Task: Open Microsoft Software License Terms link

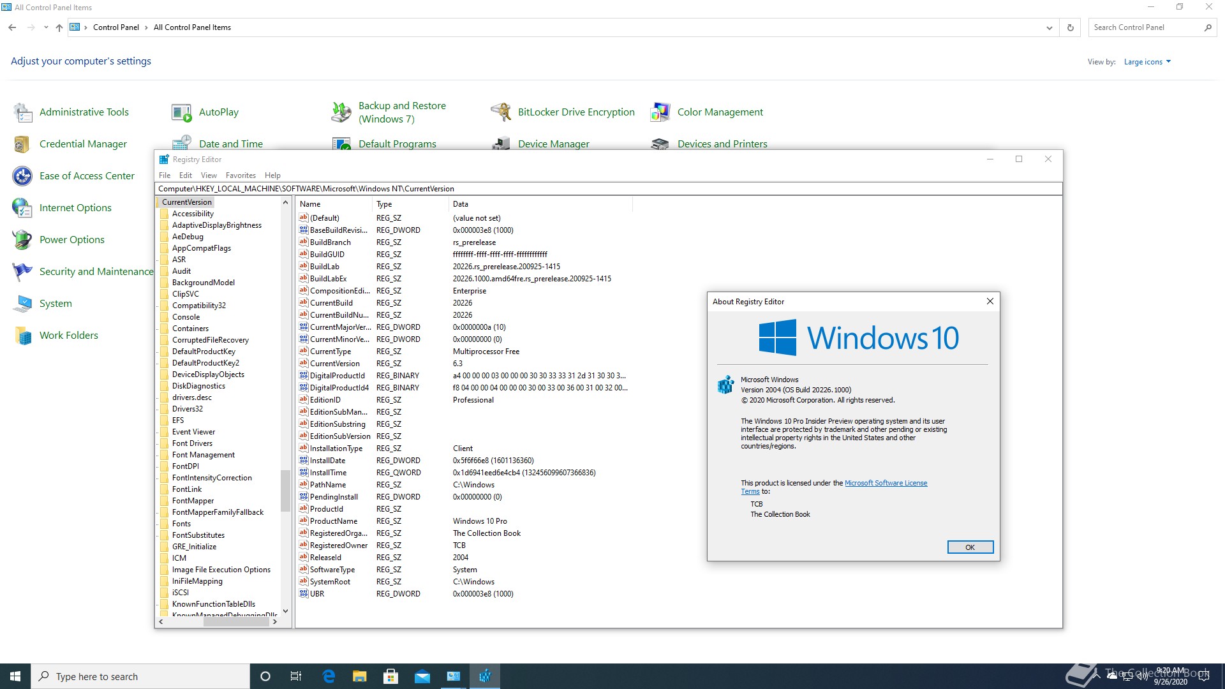Action: [886, 484]
